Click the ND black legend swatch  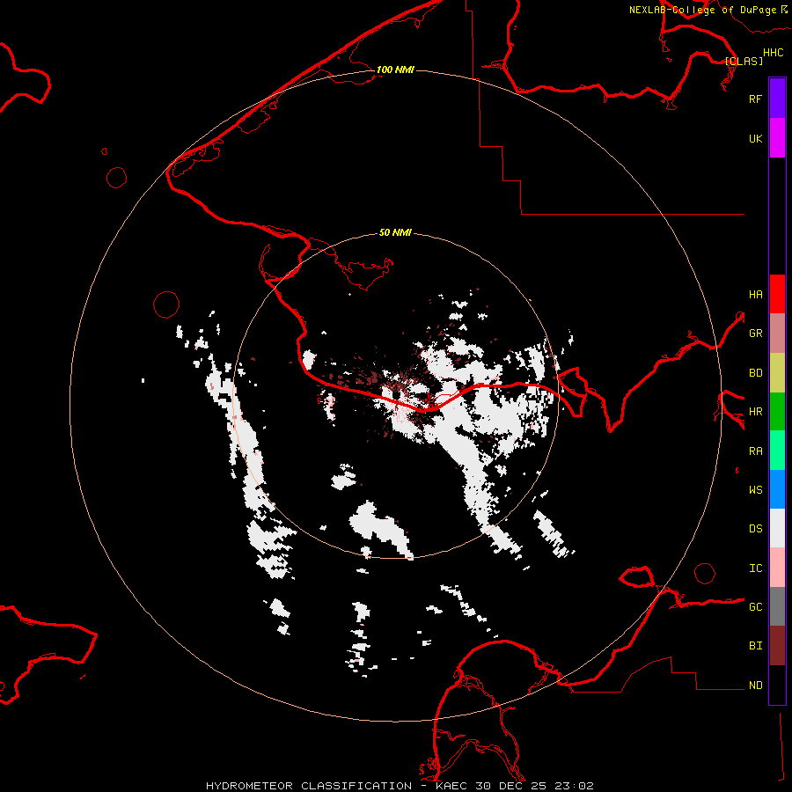tap(777, 685)
